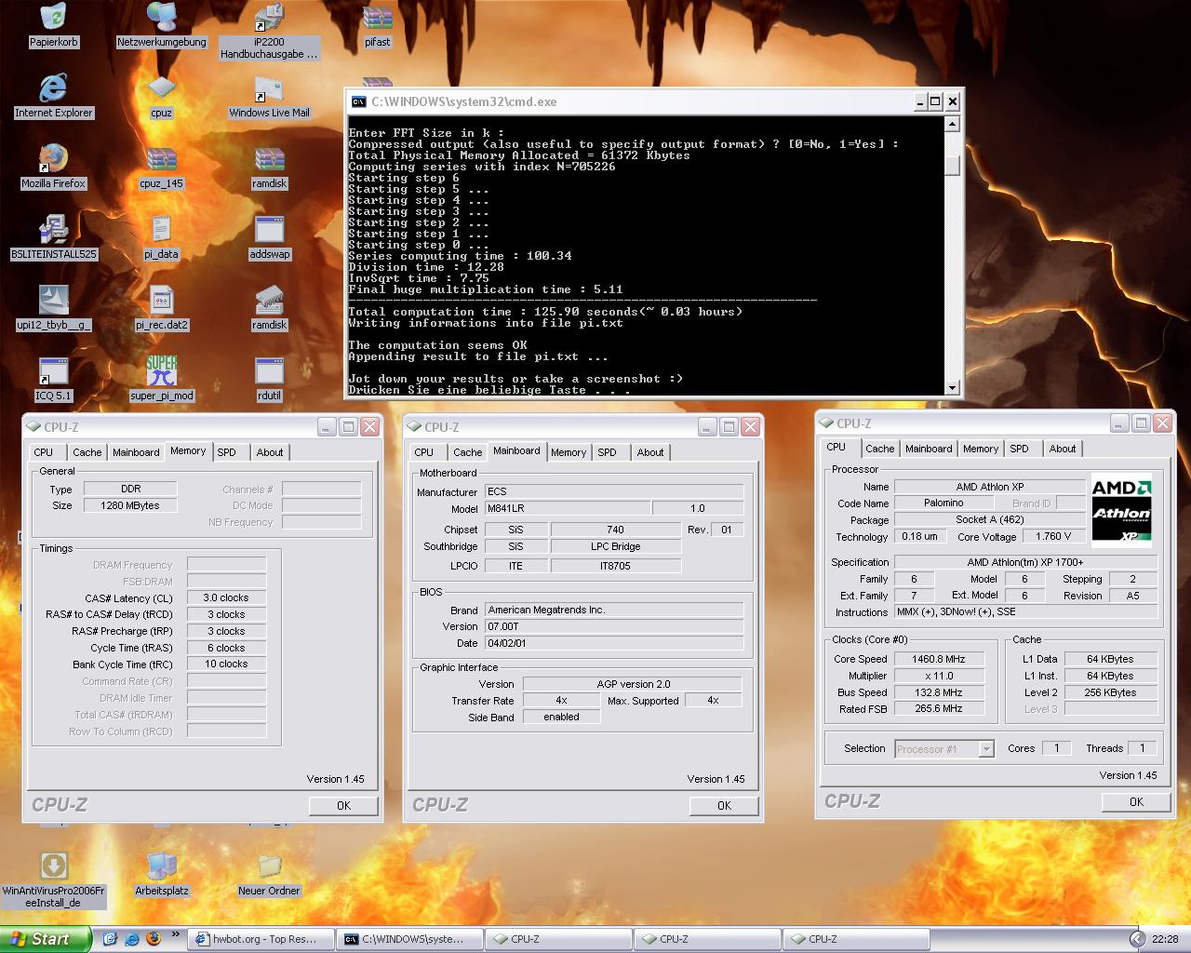Select SPD tab in Memory CPU-Z window

(227, 452)
